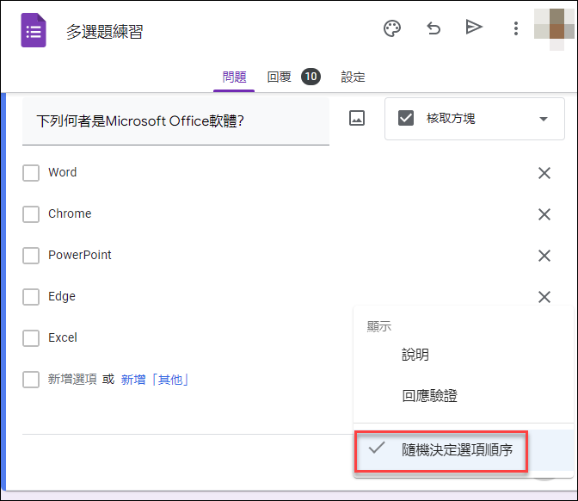
Task: Open the theme customization palette
Action: click(392, 28)
